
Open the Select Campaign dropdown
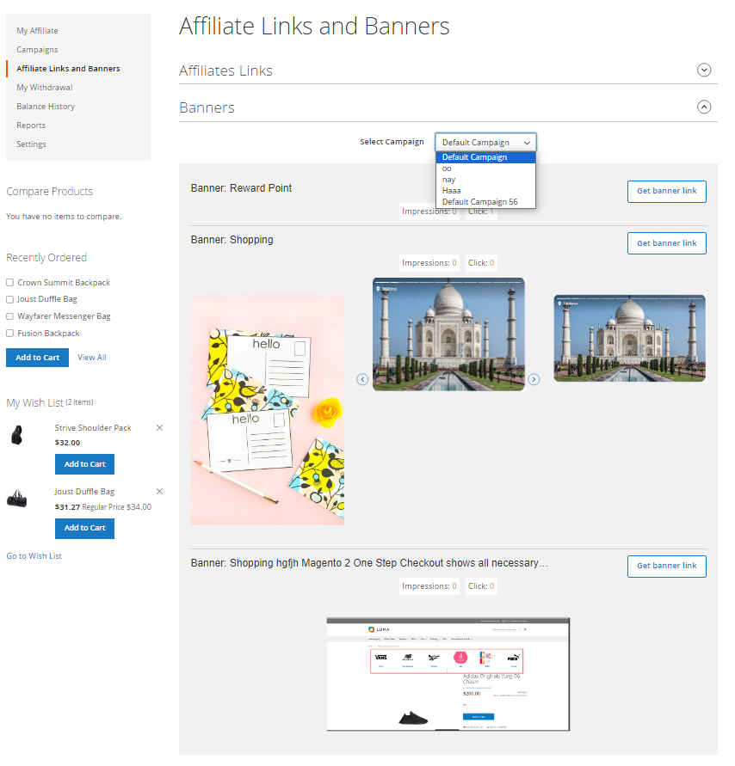(485, 143)
